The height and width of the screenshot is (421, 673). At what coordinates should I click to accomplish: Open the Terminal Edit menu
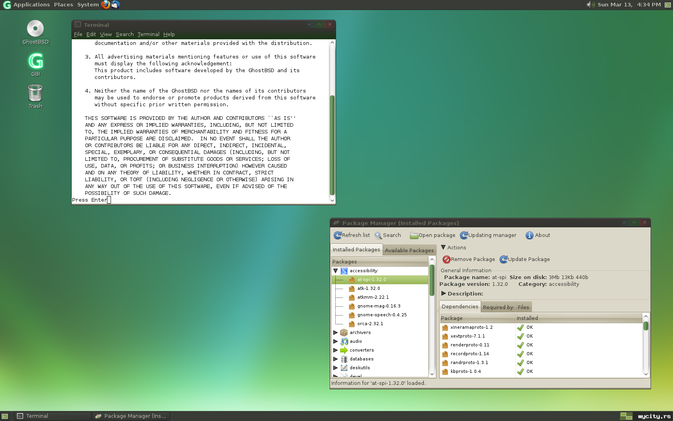click(91, 34)
